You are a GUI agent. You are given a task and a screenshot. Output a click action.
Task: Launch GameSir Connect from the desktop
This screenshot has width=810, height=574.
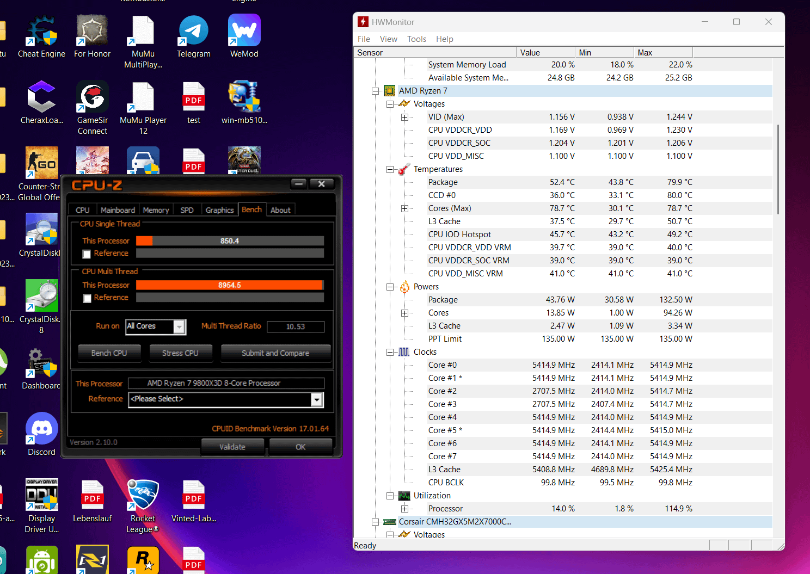pos(92,109)
